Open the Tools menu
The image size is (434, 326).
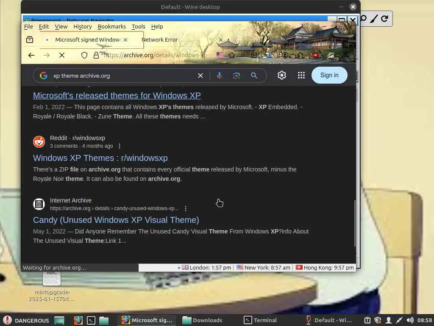139,27
